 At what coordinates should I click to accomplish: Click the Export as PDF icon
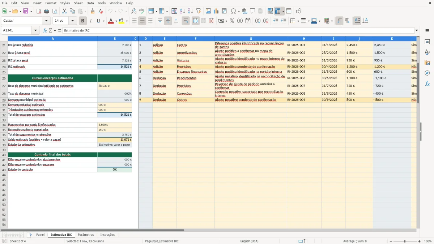39,11
